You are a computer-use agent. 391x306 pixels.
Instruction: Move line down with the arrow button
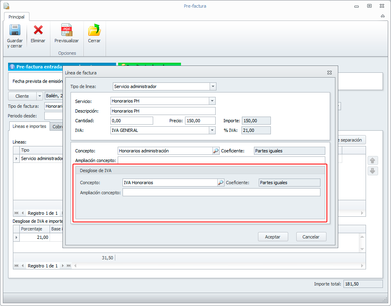[x=372, y=171]
